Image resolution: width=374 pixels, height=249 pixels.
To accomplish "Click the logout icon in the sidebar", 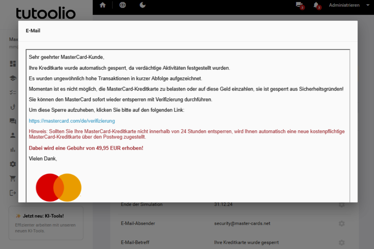I will point(13,193).
